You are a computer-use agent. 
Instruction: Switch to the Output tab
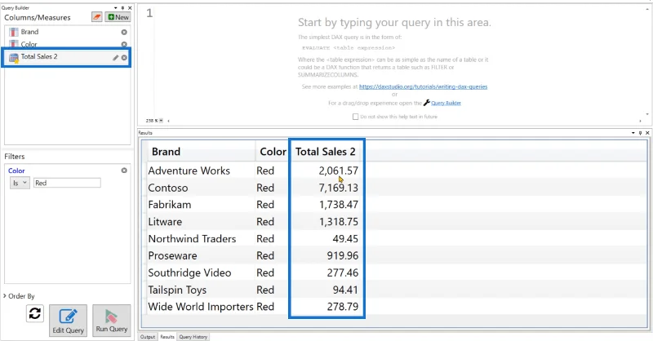point(148,337)
